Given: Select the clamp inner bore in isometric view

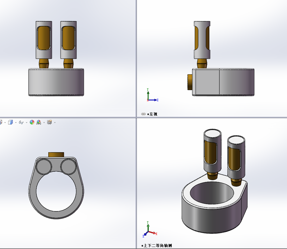Looking at the screenshot, I should (212, 193).
